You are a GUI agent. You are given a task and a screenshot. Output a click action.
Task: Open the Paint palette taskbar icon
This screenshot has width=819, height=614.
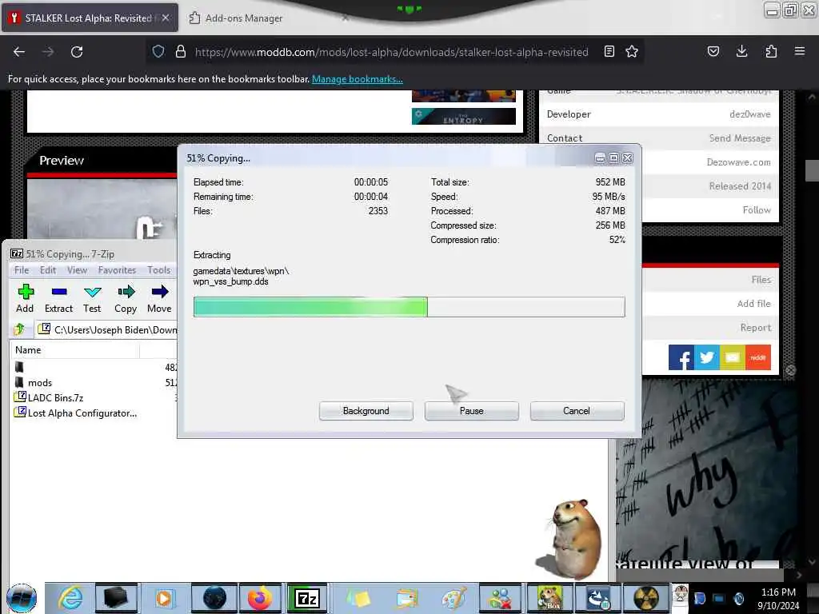click(x=453, y=598)
